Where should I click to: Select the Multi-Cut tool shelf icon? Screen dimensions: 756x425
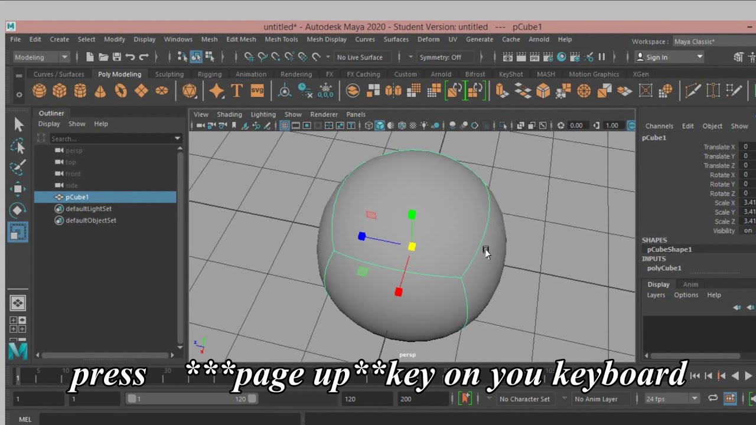(693, 91)
